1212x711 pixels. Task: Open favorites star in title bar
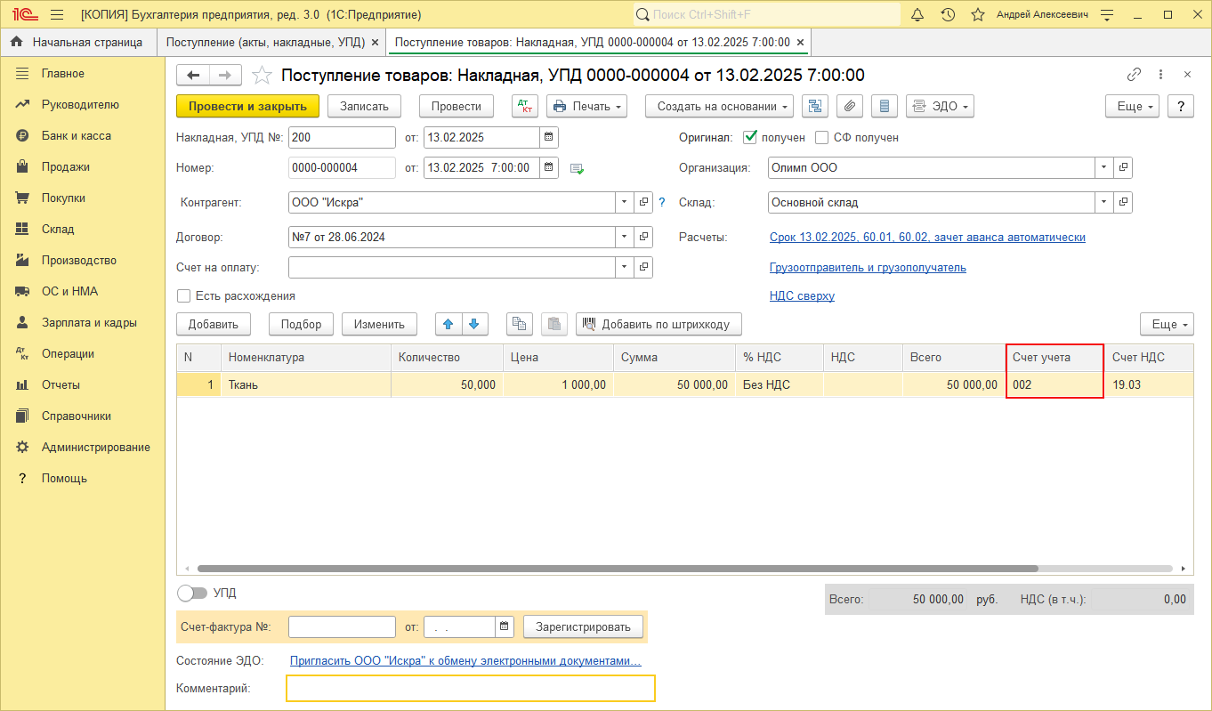978,14
